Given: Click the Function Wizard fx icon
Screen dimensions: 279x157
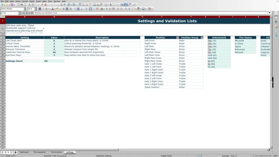Looking at the screenshot, I should point(23,13).
